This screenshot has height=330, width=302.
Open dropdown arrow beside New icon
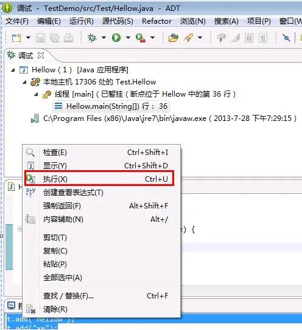[x=28, y=38]
